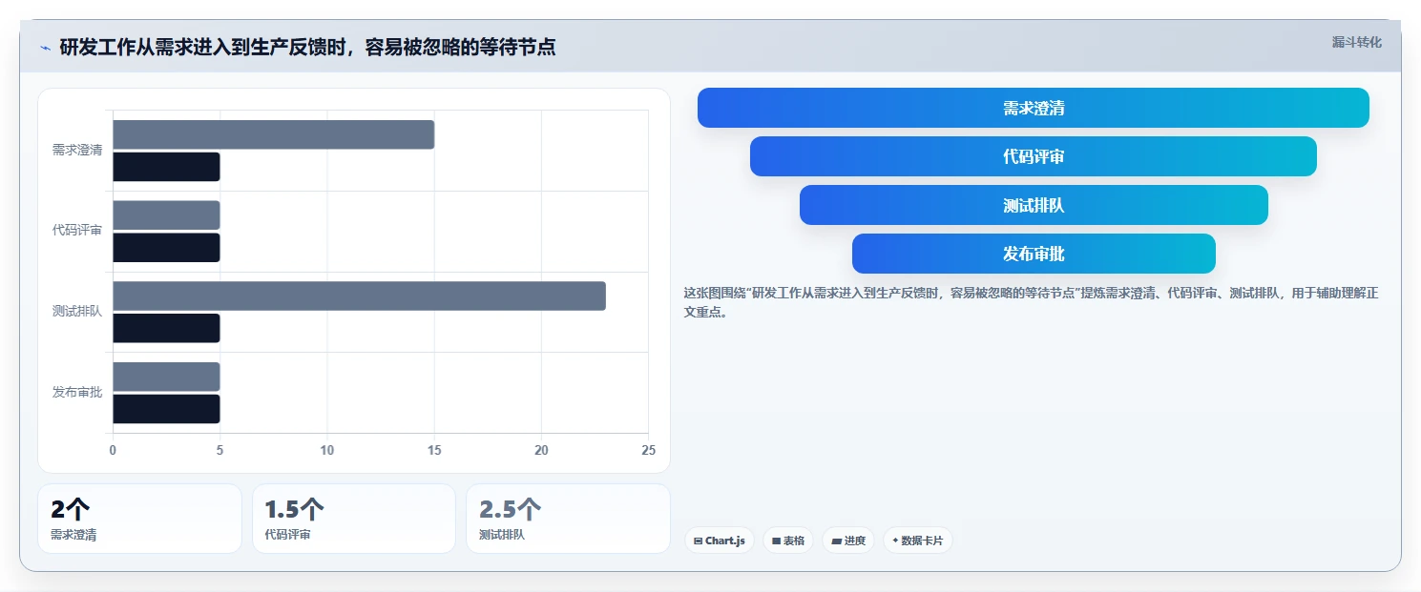Click the gray 需求澄清 bar in chart
The image size is (1421, 592).
tap(274, 134)
